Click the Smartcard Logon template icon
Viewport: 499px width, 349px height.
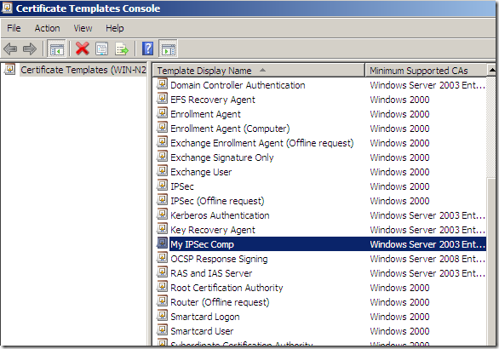(x=162, y=316)
